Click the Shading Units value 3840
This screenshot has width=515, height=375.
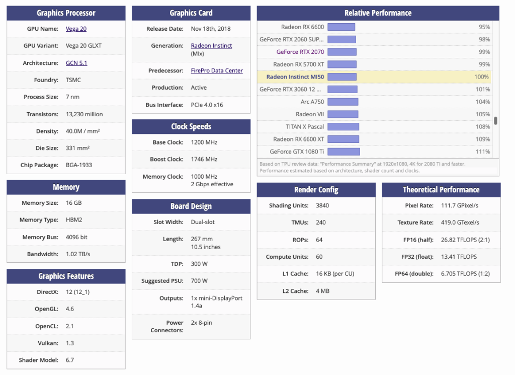322,205
